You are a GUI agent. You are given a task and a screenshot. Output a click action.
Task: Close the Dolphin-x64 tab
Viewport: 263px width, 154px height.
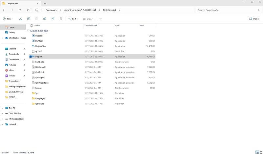tap(37, 3)
